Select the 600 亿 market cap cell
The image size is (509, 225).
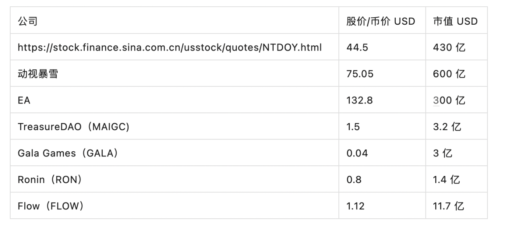tap(449, 74)
